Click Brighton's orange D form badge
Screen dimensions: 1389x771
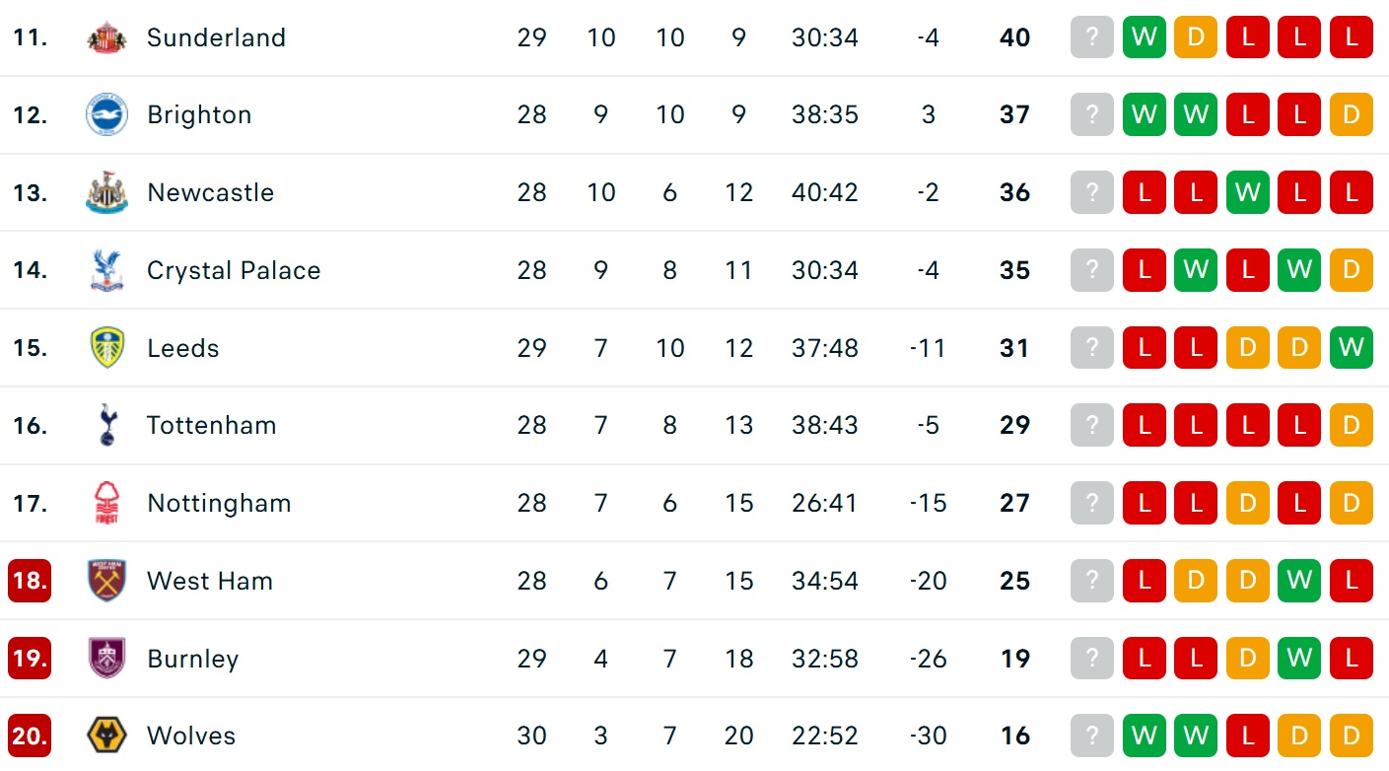[1351, 115]
